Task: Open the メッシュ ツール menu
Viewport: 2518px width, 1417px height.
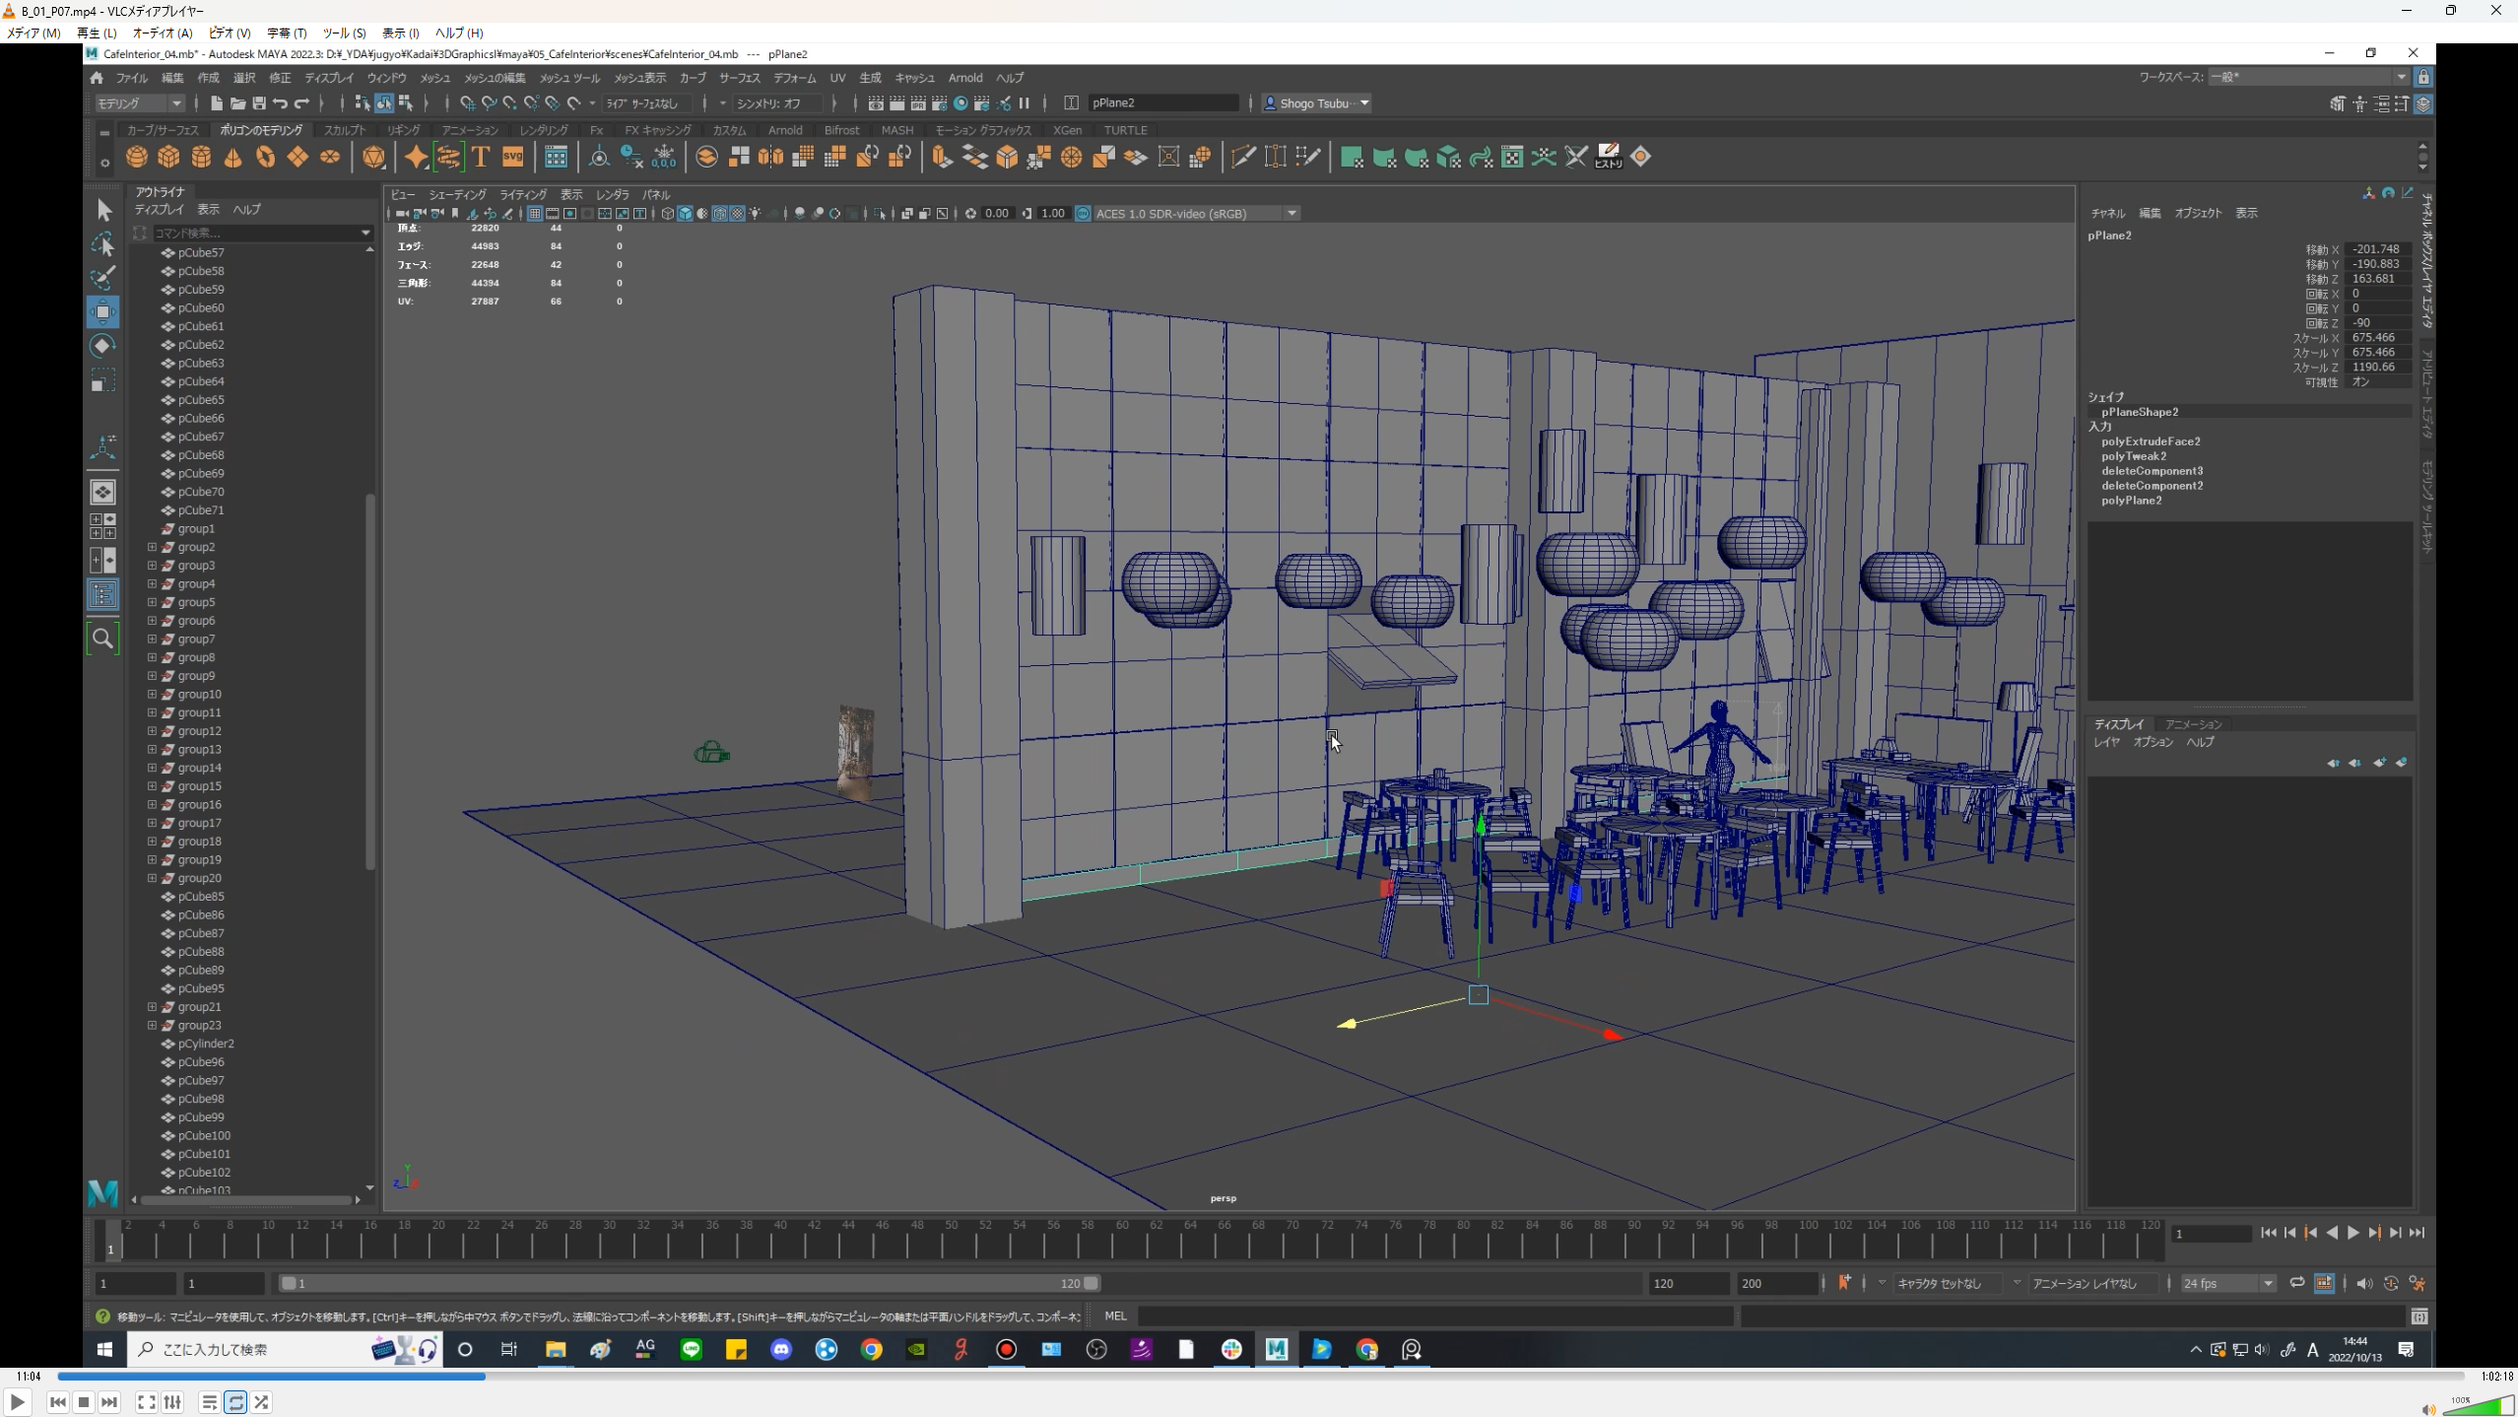Action: point(568,78)
